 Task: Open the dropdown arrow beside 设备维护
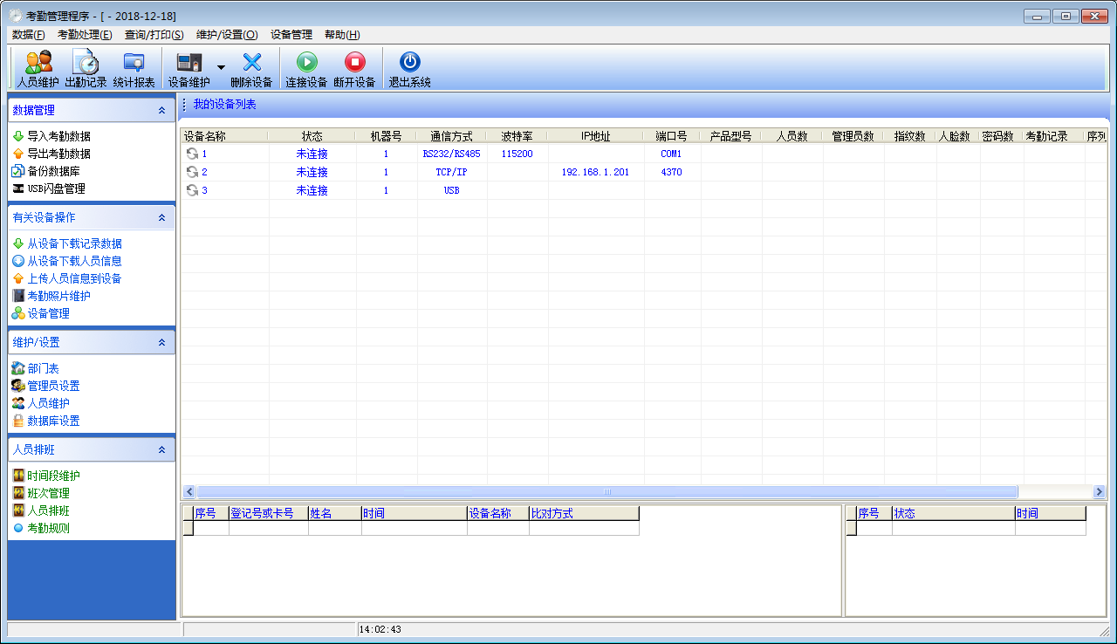click(x=221, y=67)
